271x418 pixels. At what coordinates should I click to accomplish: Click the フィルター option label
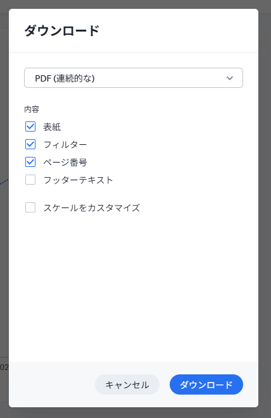click(x=65, y=144)
